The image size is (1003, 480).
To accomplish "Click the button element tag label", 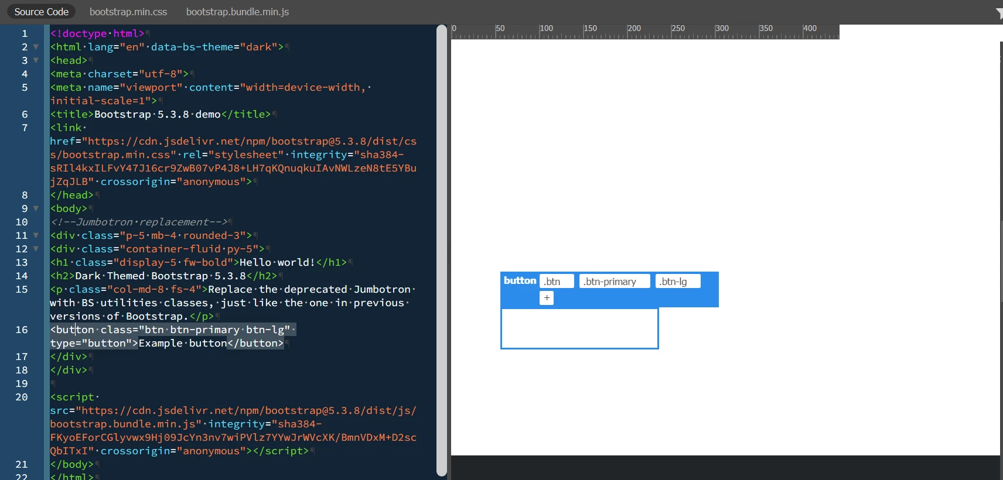I will tap(520, 281).
